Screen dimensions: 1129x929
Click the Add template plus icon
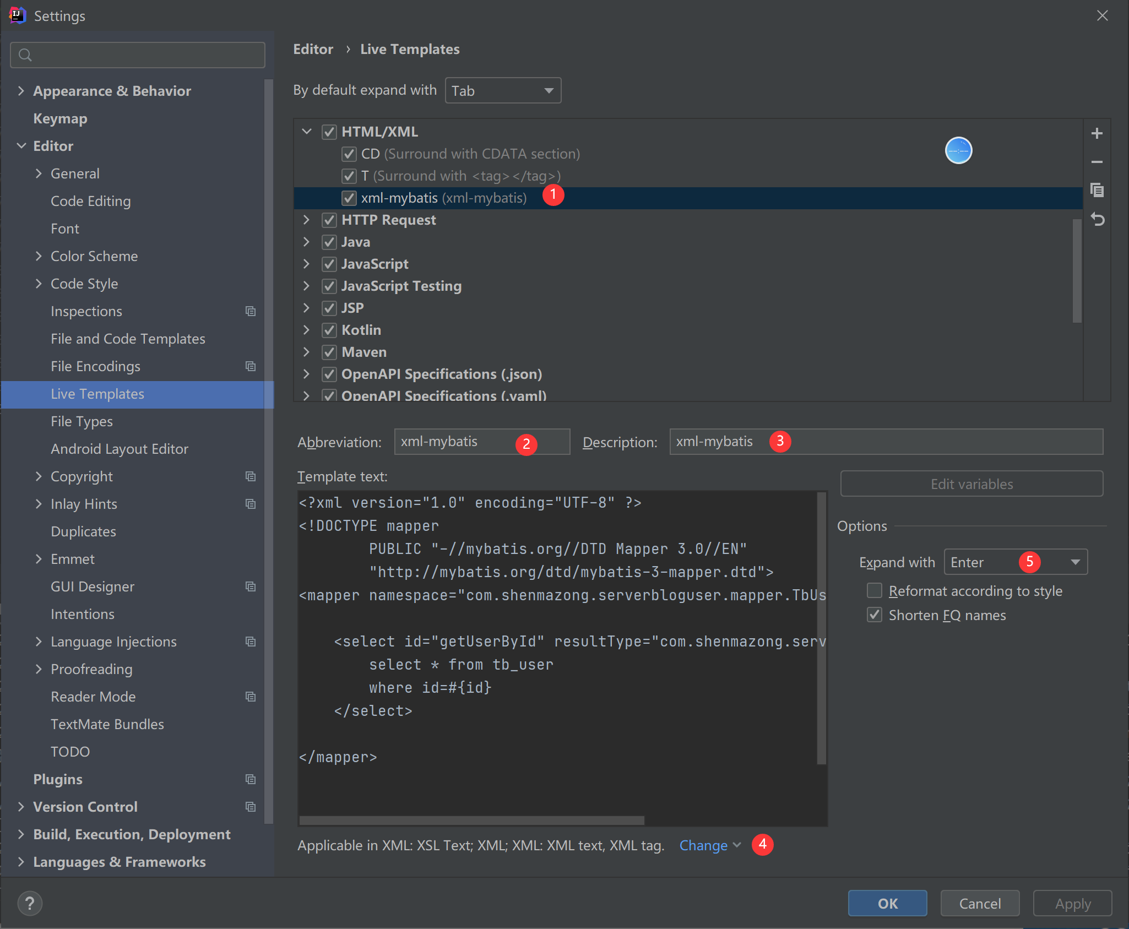[x=1097, y=133]
